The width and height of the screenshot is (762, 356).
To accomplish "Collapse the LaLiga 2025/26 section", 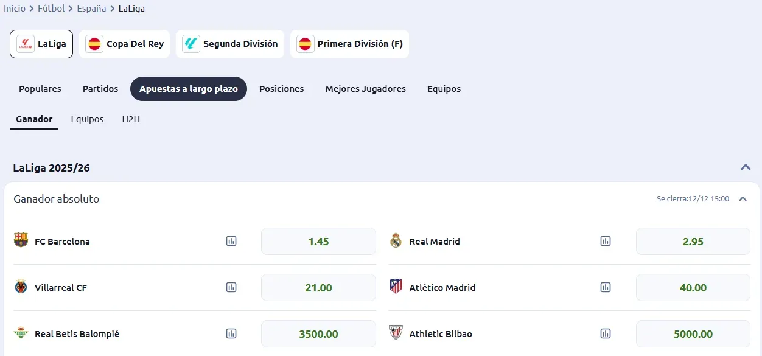I will (746, 167).
